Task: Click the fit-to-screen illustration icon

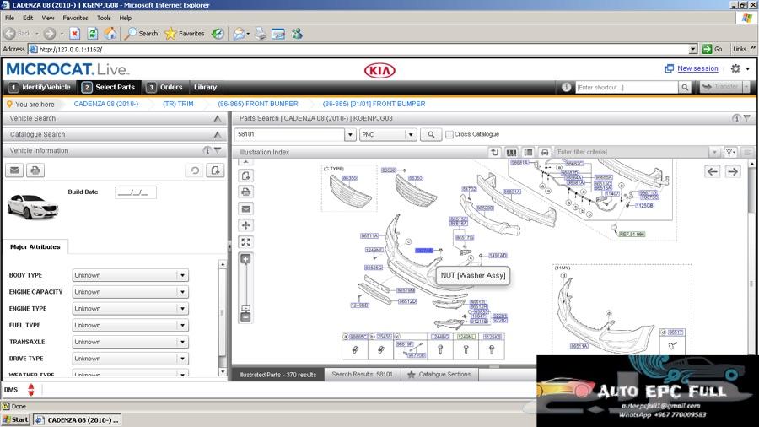Action: click(x=246, y=242)
